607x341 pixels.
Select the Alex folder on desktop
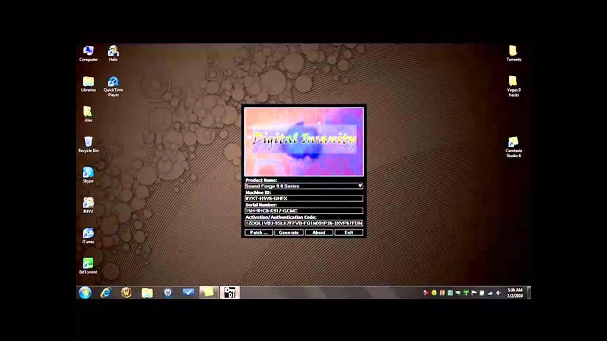point(88,114)
